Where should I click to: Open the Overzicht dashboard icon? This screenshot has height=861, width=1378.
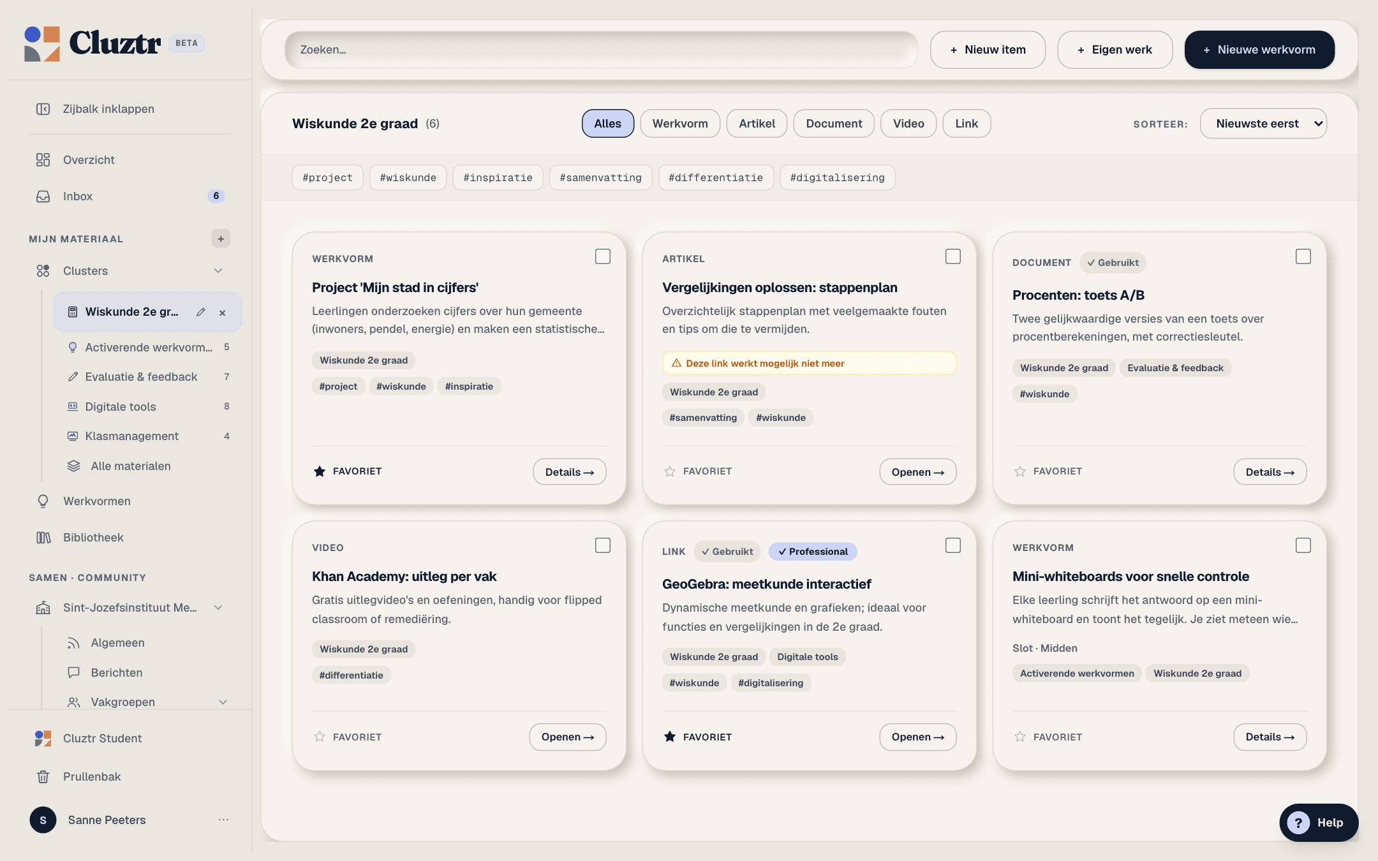coord(43,160)
